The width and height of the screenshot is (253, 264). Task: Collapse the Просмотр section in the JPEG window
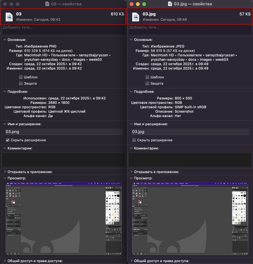[x=131, y=178]
